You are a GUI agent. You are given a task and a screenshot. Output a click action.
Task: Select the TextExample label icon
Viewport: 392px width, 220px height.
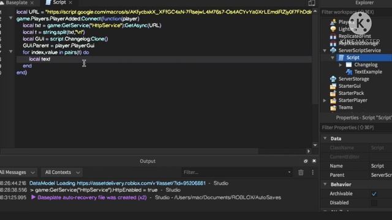tap(349, 72)
